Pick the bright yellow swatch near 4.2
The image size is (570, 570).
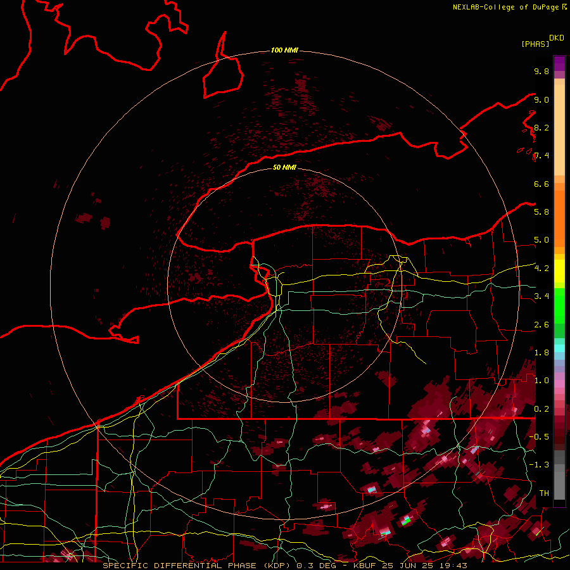tap(559, 271)
